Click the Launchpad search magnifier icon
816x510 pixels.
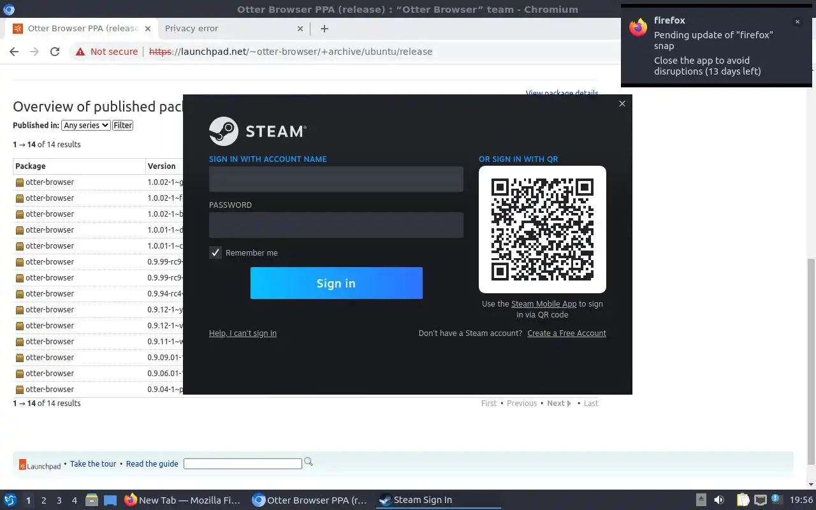tap(309, 462)
